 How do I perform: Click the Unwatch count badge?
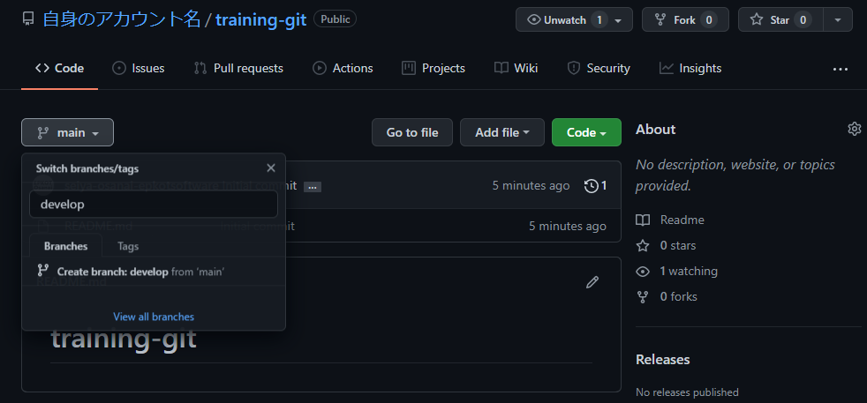click(599, 20)
